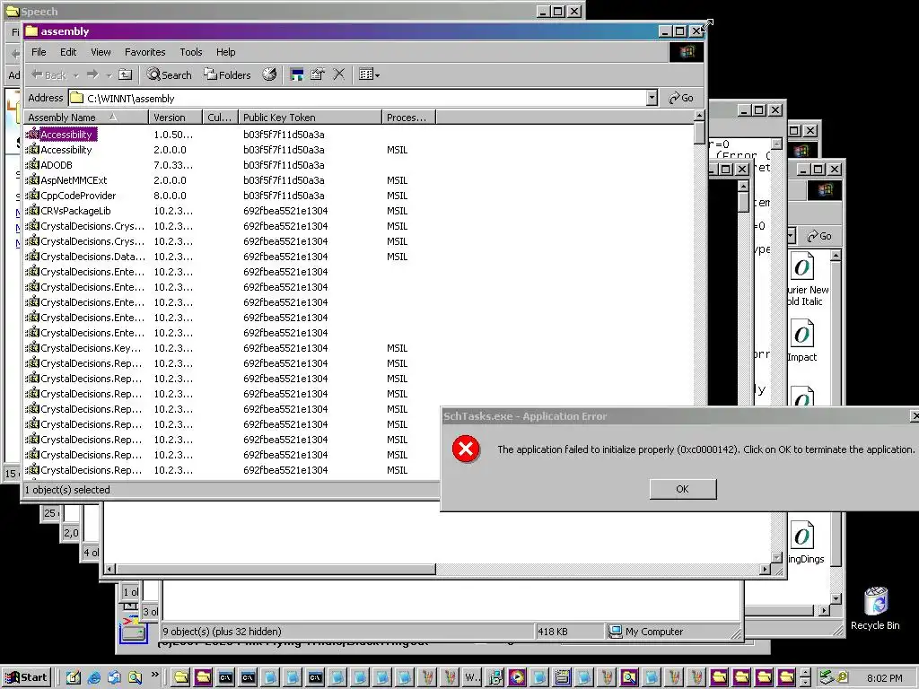
Task: Click the Forward arrow in assembly toolbar
Action: click(x=92, y=75)
